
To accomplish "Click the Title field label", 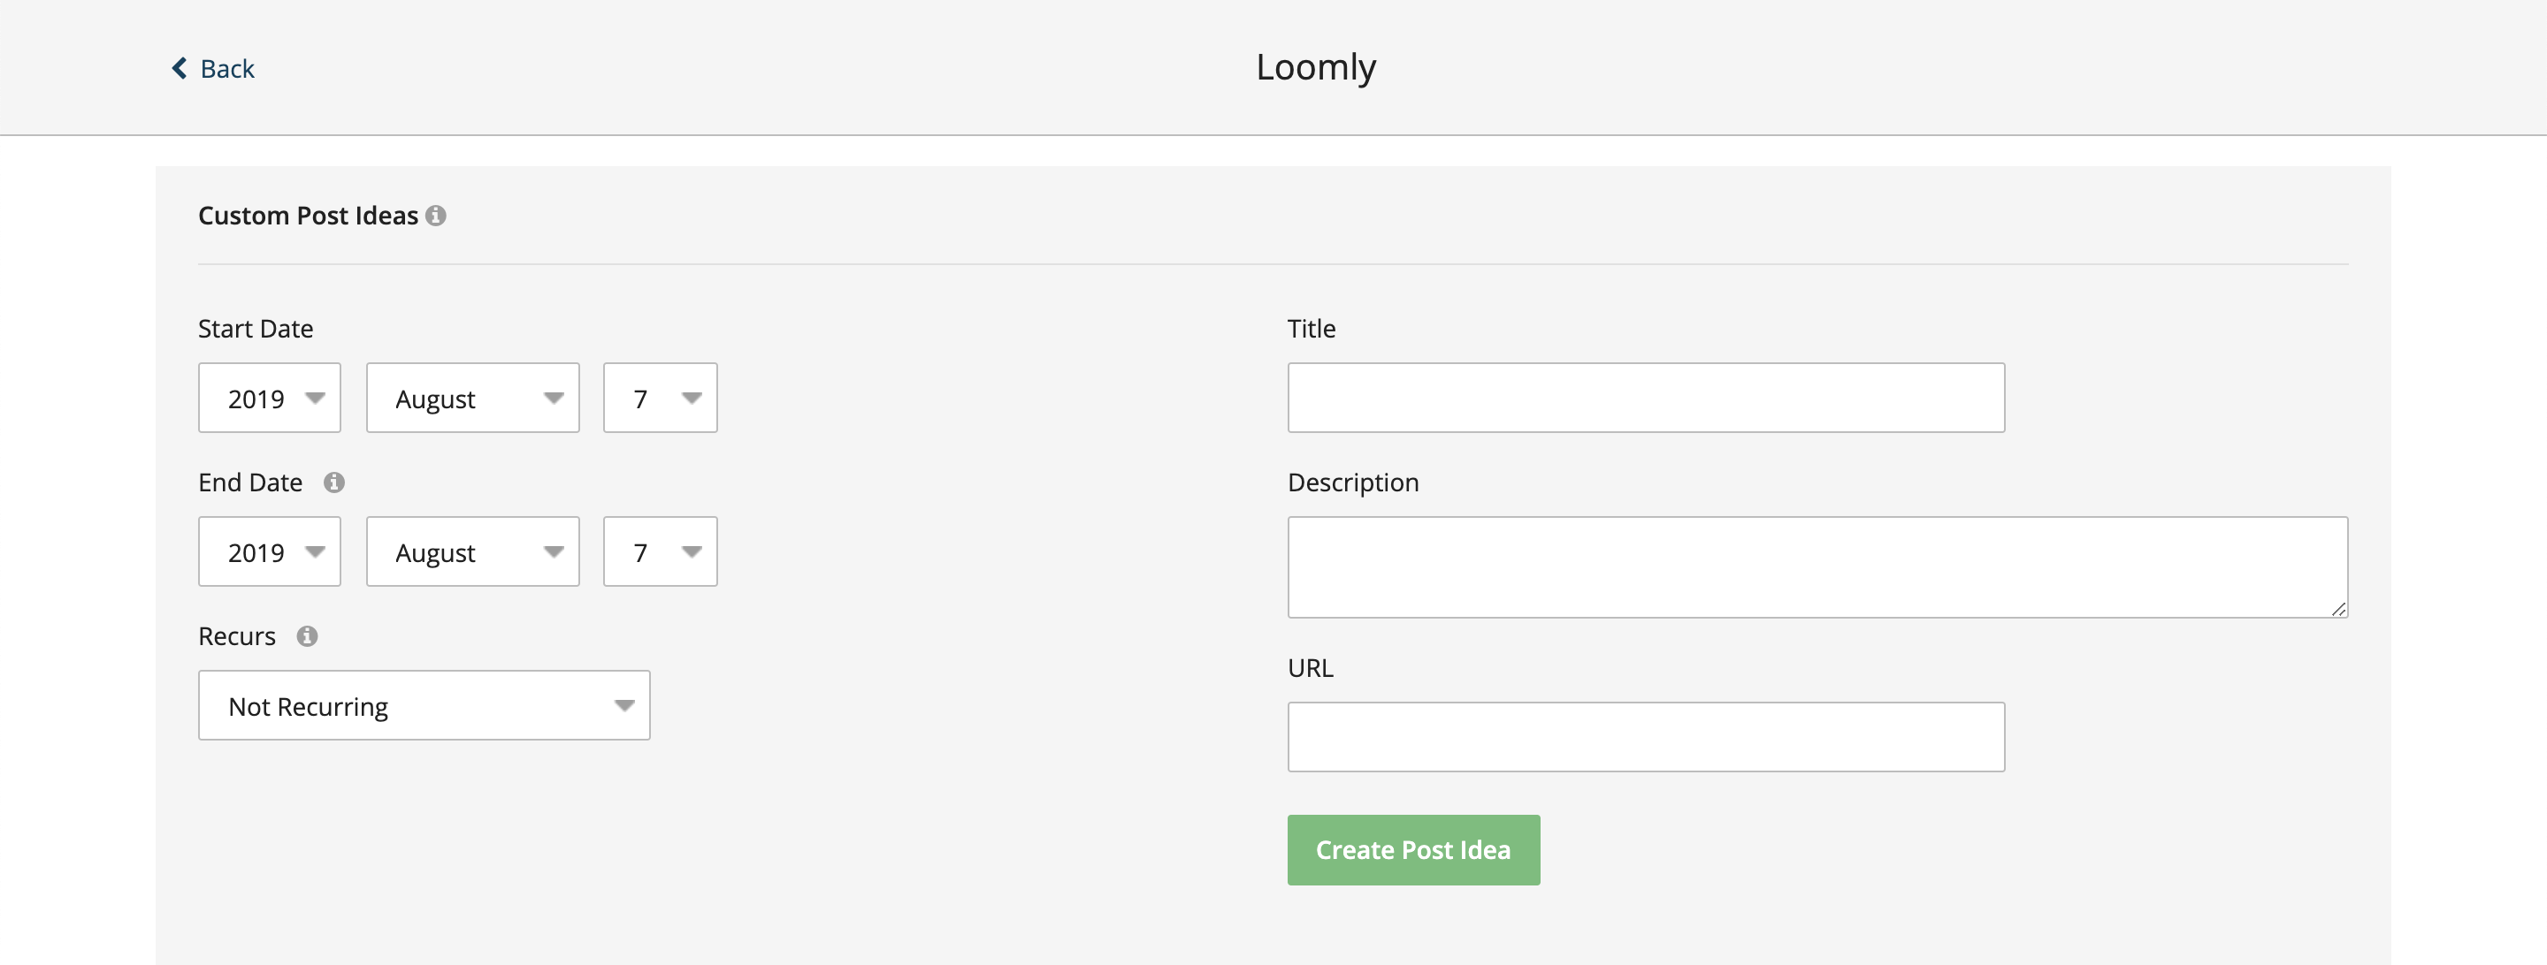I will [x=1311, y=328].
